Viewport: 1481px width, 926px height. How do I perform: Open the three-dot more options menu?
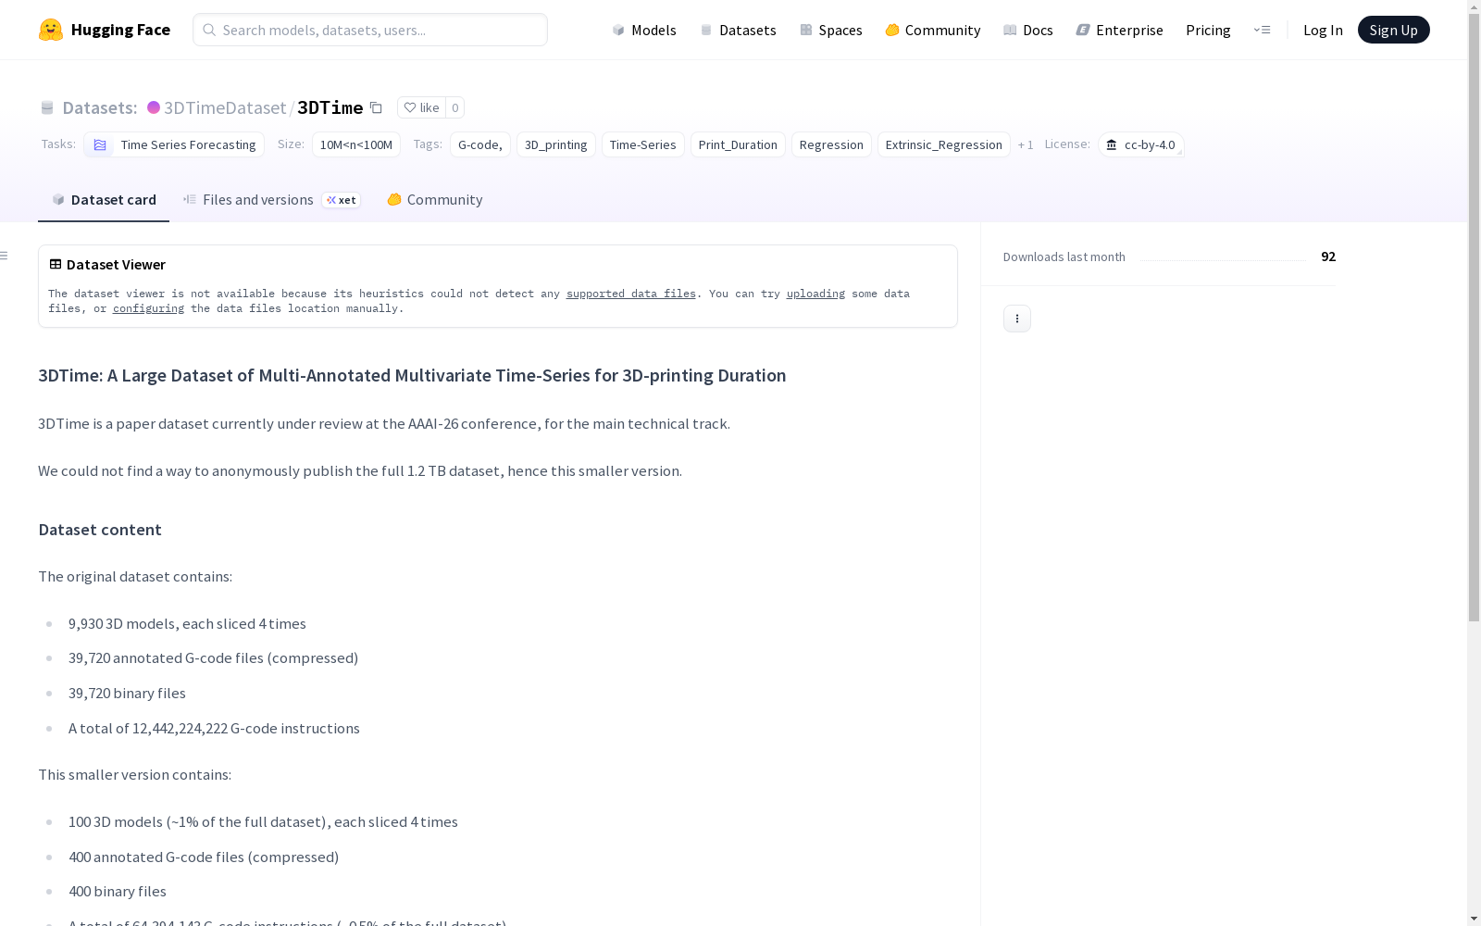click(x=1017, y=319)
